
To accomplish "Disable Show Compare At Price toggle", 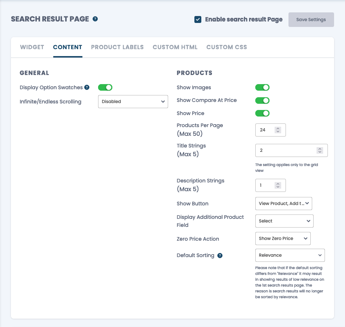I will point(262,101).
